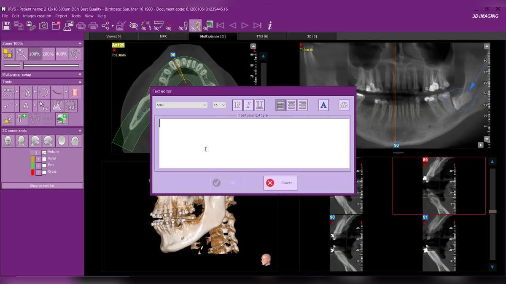The image size is (506, 284).
Task: Click the info 'i' icon in toolbar
Action: click(x=270, y=26)
